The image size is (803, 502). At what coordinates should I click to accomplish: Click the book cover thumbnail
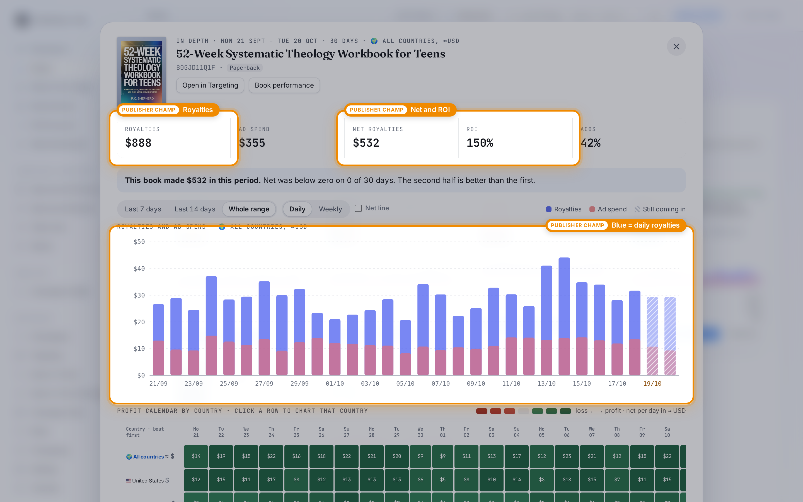tap(142, 71)
